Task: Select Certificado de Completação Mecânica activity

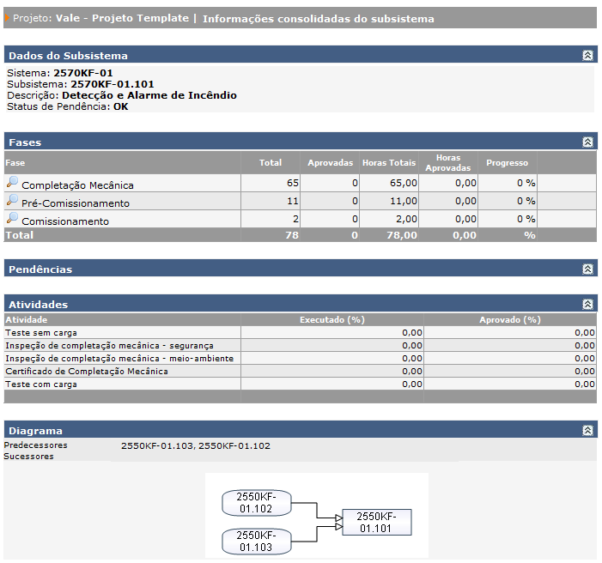Action: tap(87, 371)
